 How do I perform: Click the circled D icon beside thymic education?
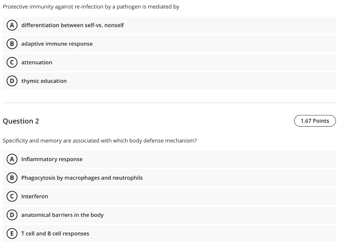click(11, 81)
